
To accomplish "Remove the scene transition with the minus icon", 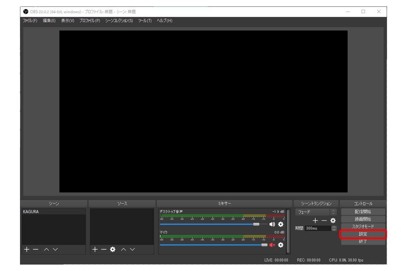I will click(324, 221).
